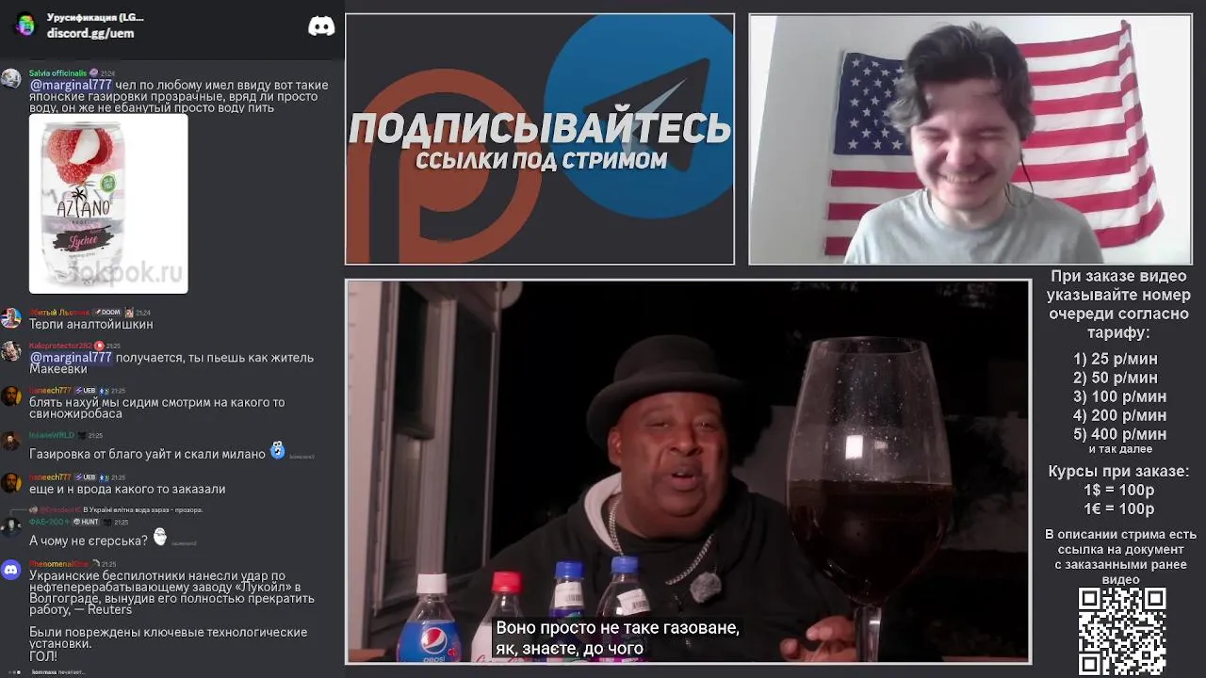Open the Aziano Lychee can image

click(x=108, y=204)
